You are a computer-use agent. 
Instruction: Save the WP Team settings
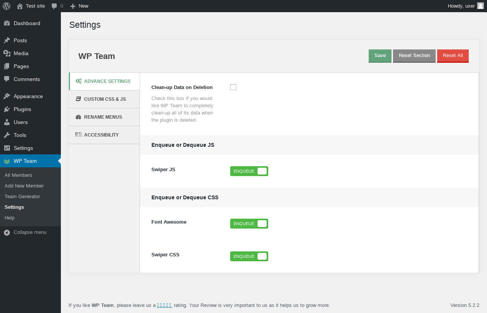(x=380, y=56)
